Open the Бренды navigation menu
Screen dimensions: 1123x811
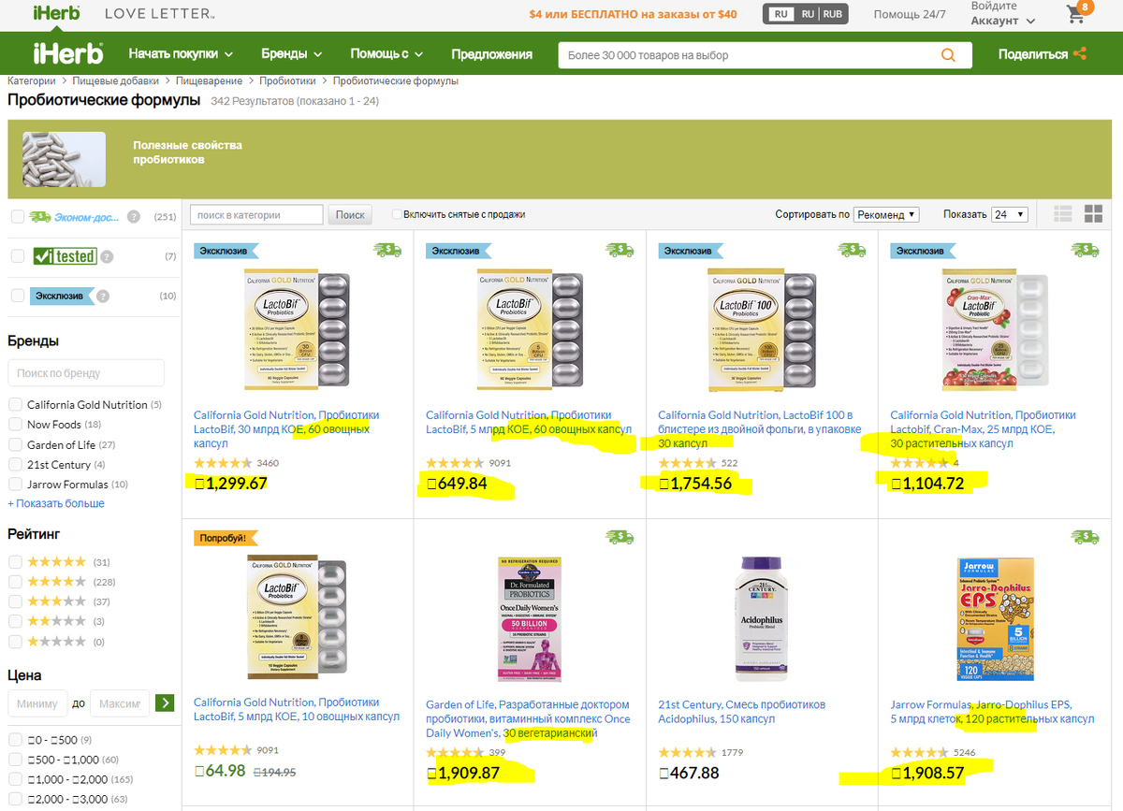[291, 54]
